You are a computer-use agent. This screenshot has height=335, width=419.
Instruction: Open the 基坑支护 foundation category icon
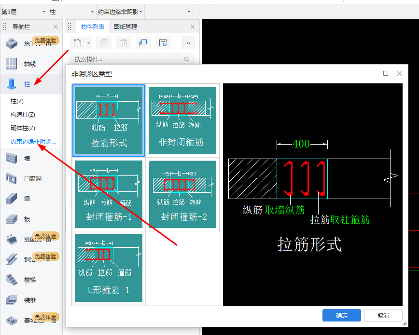(x=11, y=321)
